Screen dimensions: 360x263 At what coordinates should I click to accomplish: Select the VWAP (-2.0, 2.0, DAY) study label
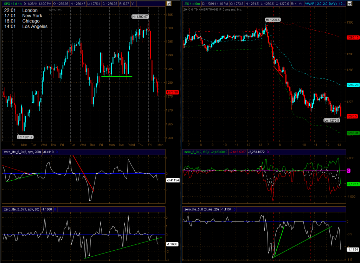321,4
